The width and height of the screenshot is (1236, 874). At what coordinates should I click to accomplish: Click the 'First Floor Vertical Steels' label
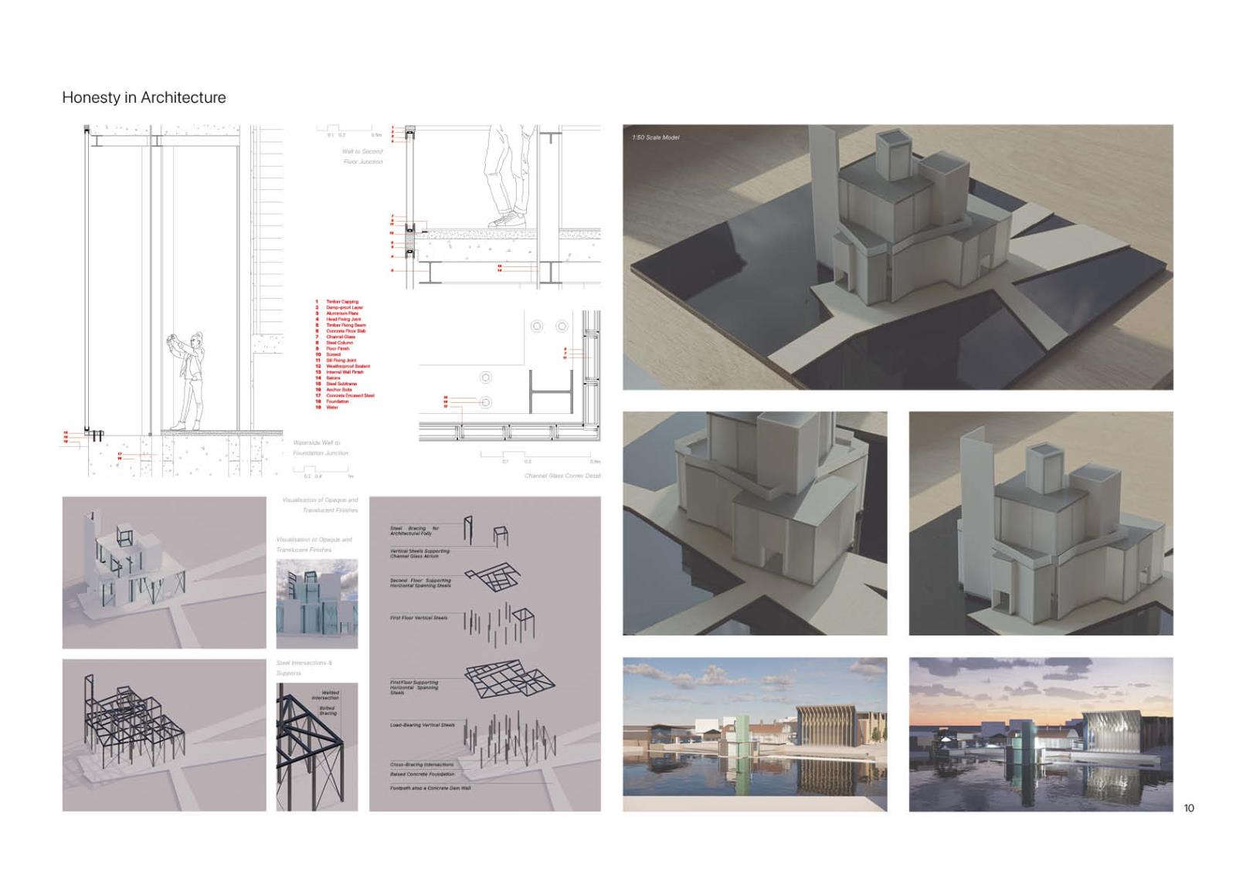click(418, 618)
